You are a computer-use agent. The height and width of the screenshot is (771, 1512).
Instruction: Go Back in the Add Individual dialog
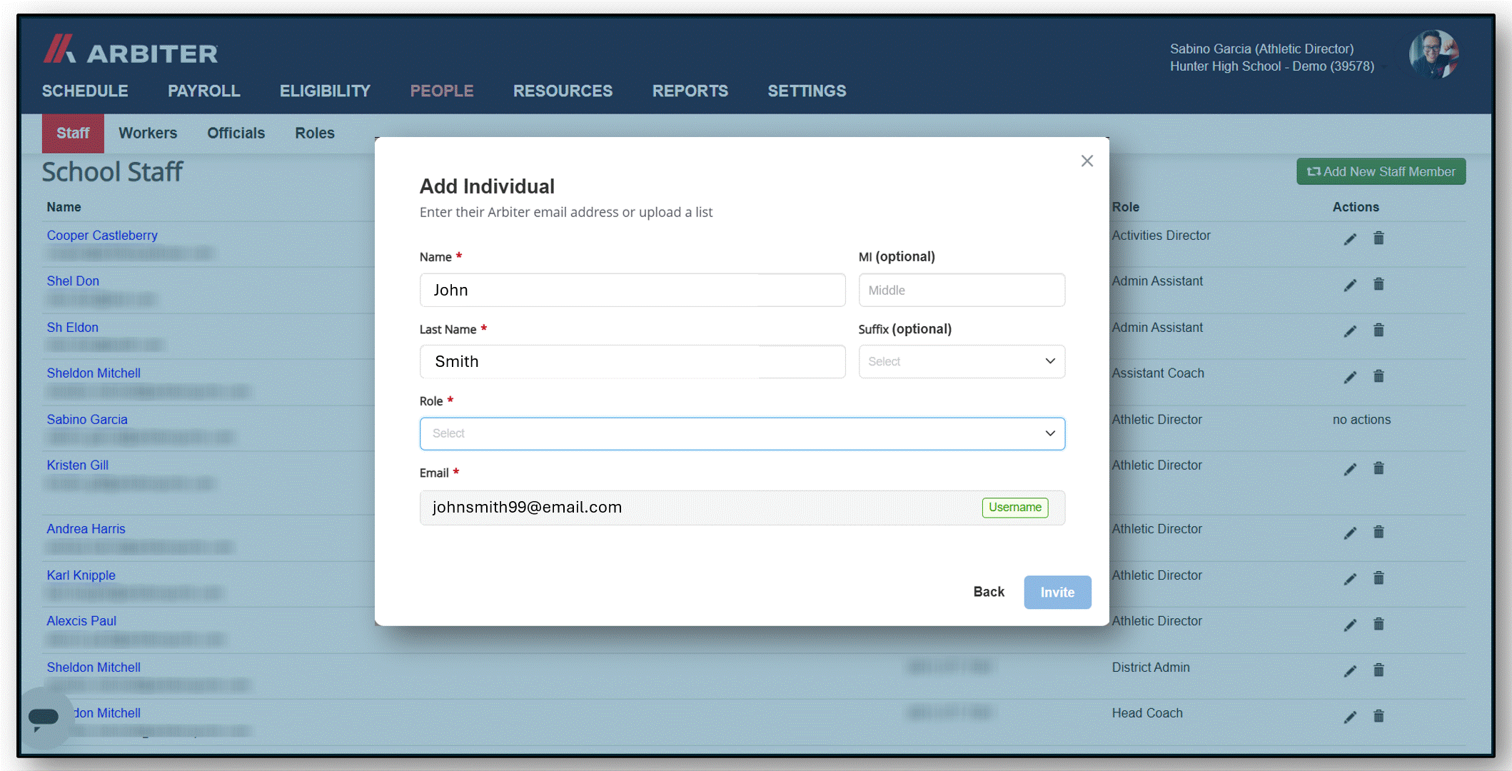(x=989, y=592)
